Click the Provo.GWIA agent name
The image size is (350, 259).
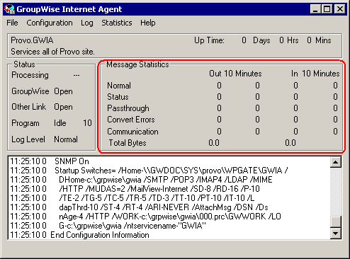[x=32, y=40]
